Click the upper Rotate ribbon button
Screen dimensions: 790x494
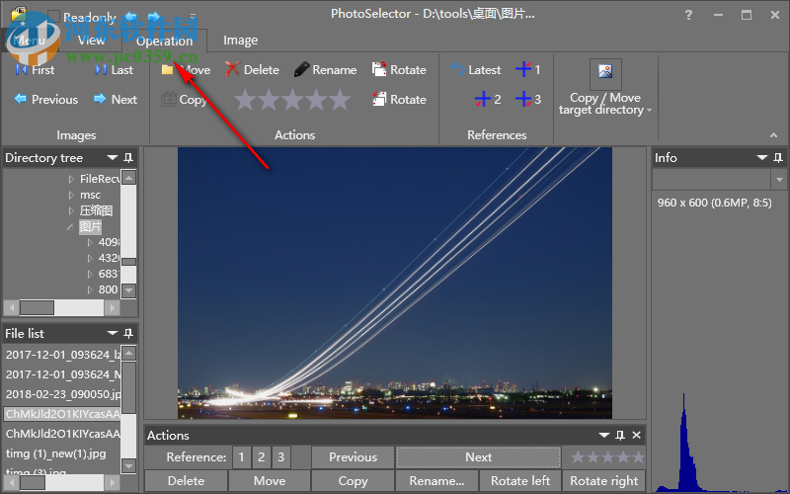point(399,70)
